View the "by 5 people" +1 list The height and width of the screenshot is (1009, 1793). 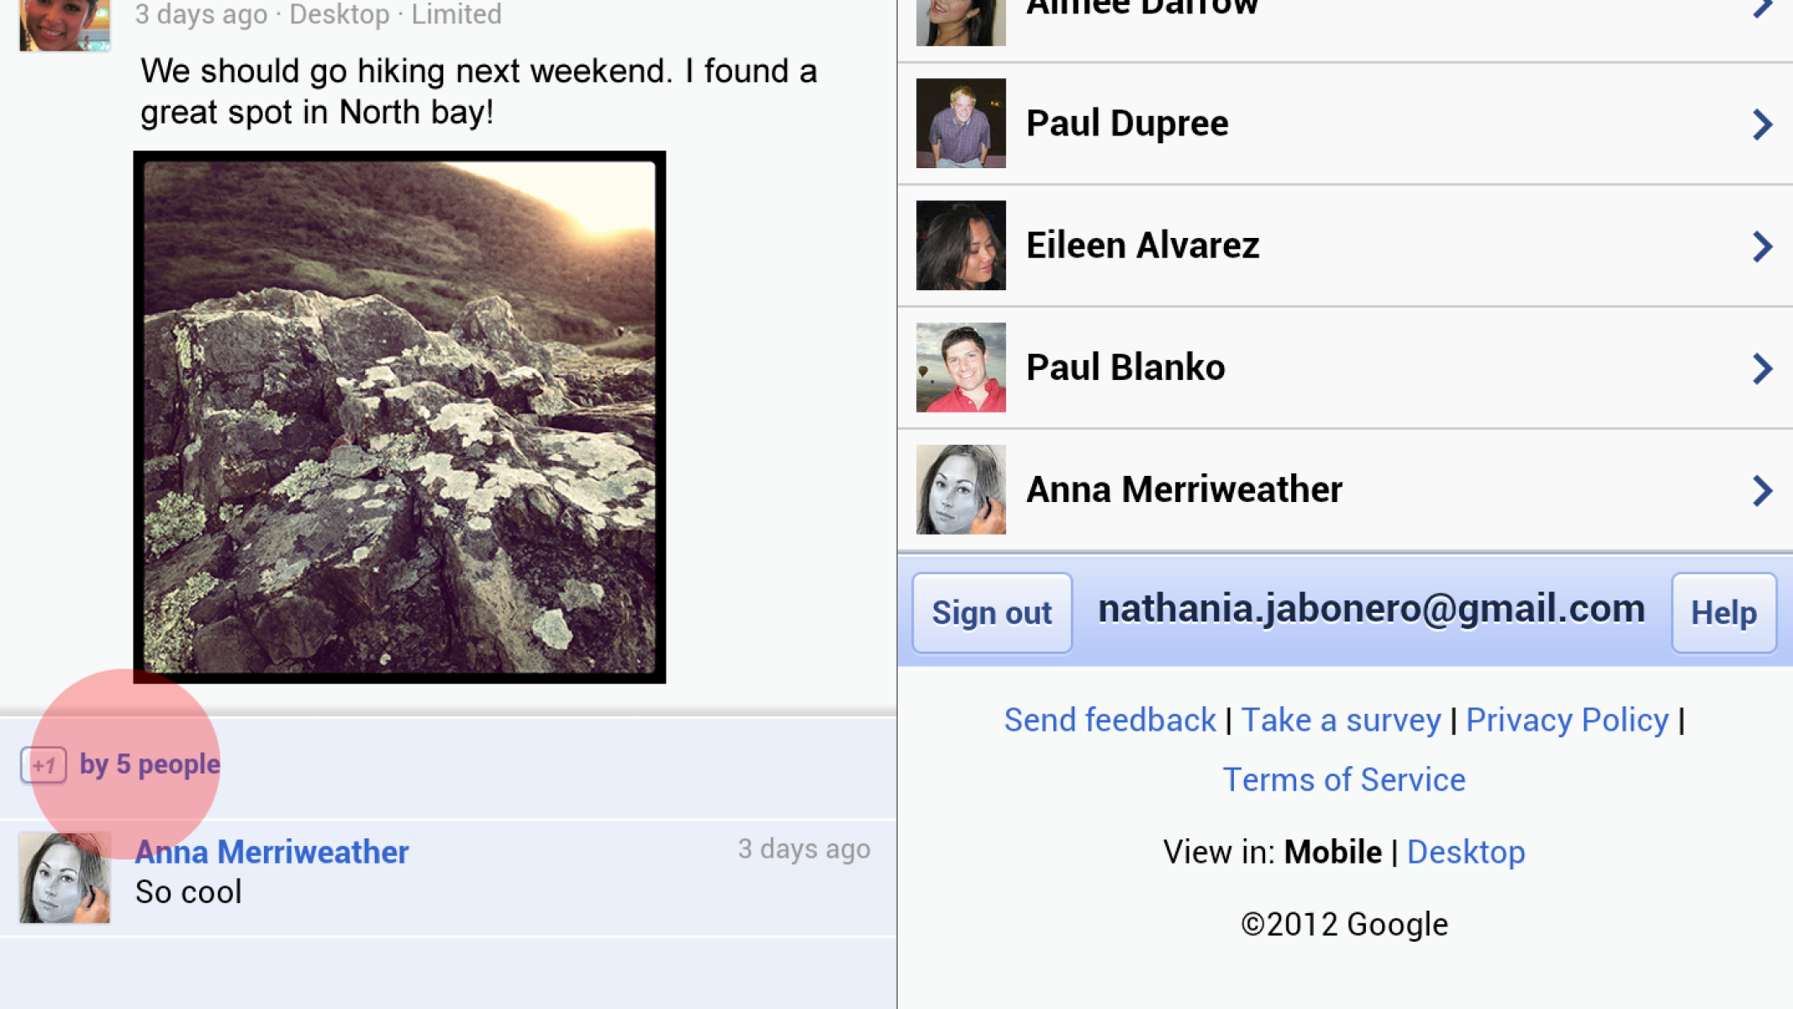[x=150, y=764]
